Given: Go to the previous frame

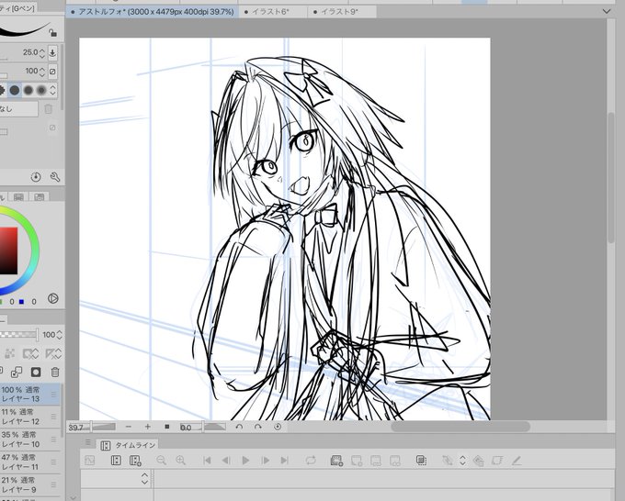Looking at the screenshot, I should coord(226,461).
